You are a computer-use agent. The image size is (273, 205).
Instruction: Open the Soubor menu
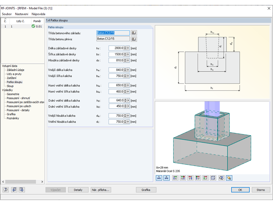tap(6, 14)
